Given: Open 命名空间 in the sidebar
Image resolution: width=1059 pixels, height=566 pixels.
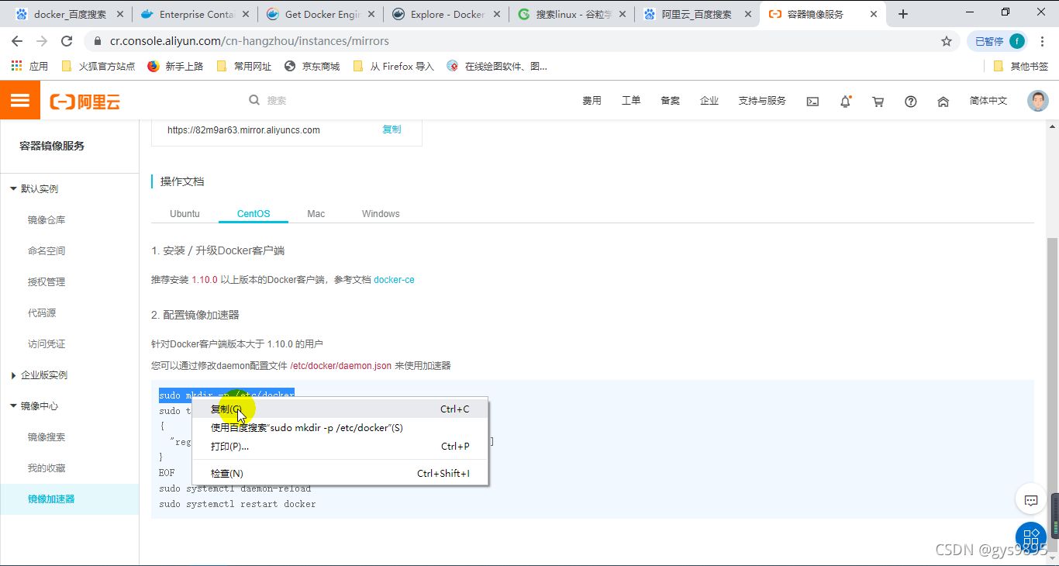Looking at the screenshot, I should pos(47,251).
